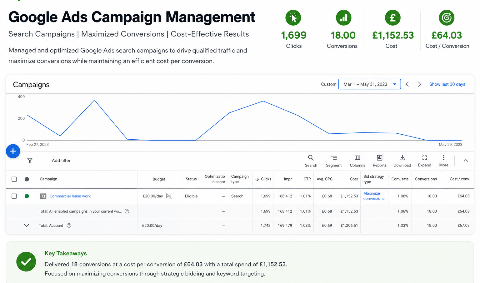Click the Key Takeaways heading

click(x=66, y=253)
